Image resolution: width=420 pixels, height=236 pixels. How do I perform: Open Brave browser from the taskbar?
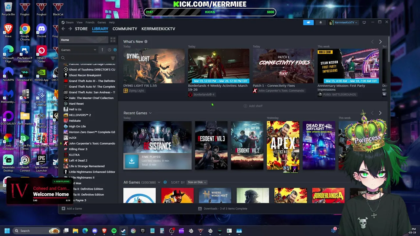[104, 231]
